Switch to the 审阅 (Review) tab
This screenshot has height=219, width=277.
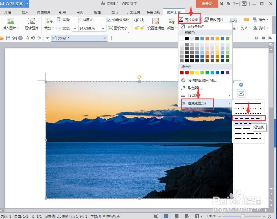[80, 12]
